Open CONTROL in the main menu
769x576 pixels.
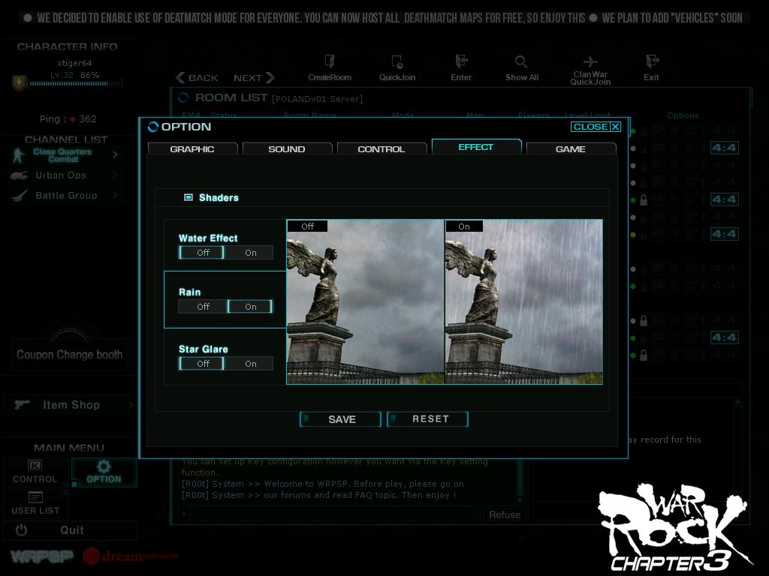[x=35, y=472]
